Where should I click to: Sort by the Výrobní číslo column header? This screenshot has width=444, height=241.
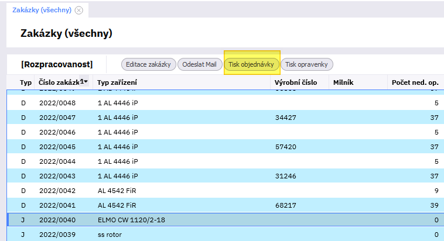coord(296,82)
